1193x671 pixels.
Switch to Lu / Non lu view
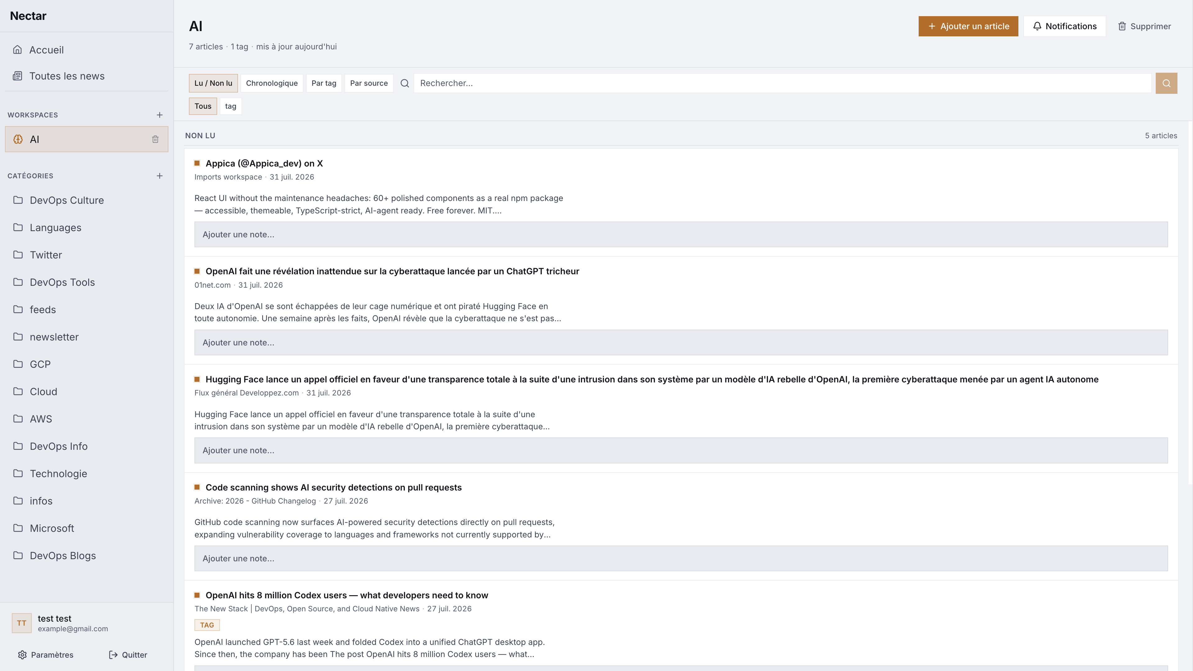213,83
